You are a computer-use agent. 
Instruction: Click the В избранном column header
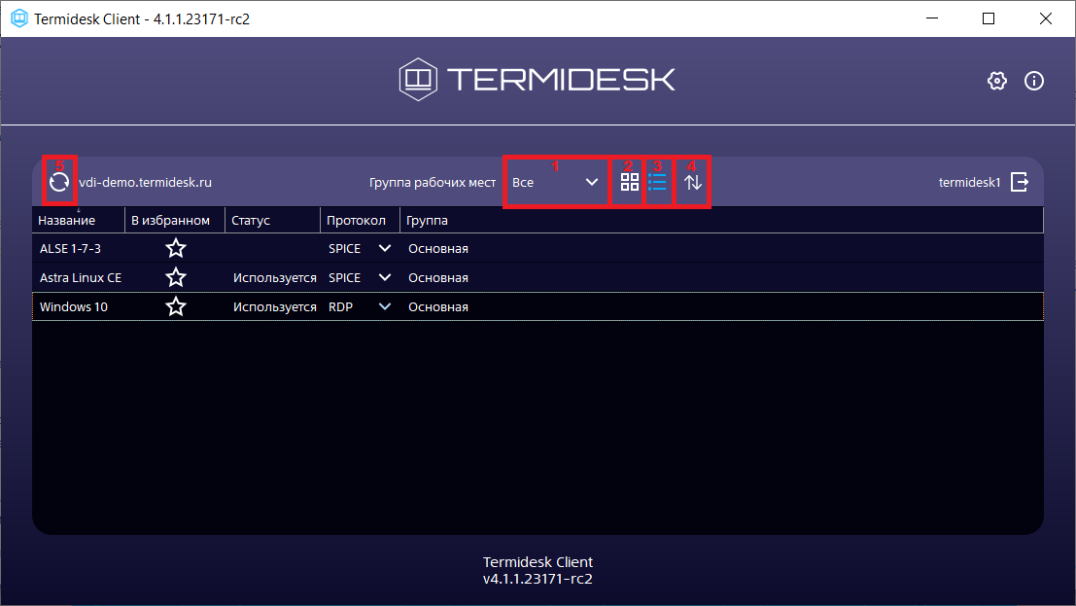pyautogui.click(x=171, y=221)
